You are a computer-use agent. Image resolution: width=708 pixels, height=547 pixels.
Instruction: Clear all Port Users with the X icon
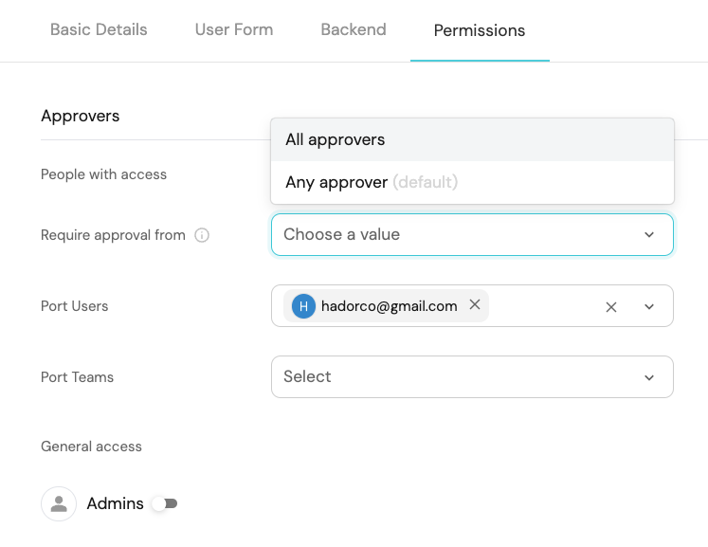pyautogui.click(x=611, y=306)
